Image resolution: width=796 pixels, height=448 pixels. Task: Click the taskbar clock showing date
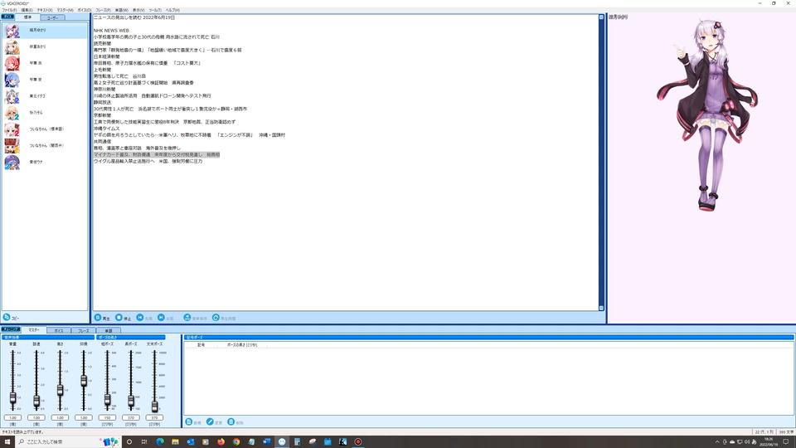(x=769, y=442)
